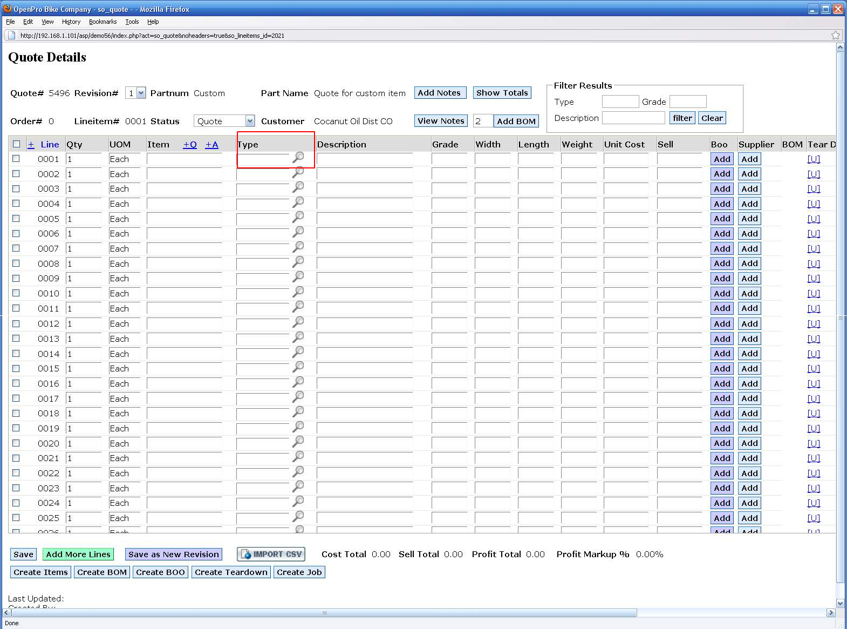Open the Type search icon for line 0005

298,217
